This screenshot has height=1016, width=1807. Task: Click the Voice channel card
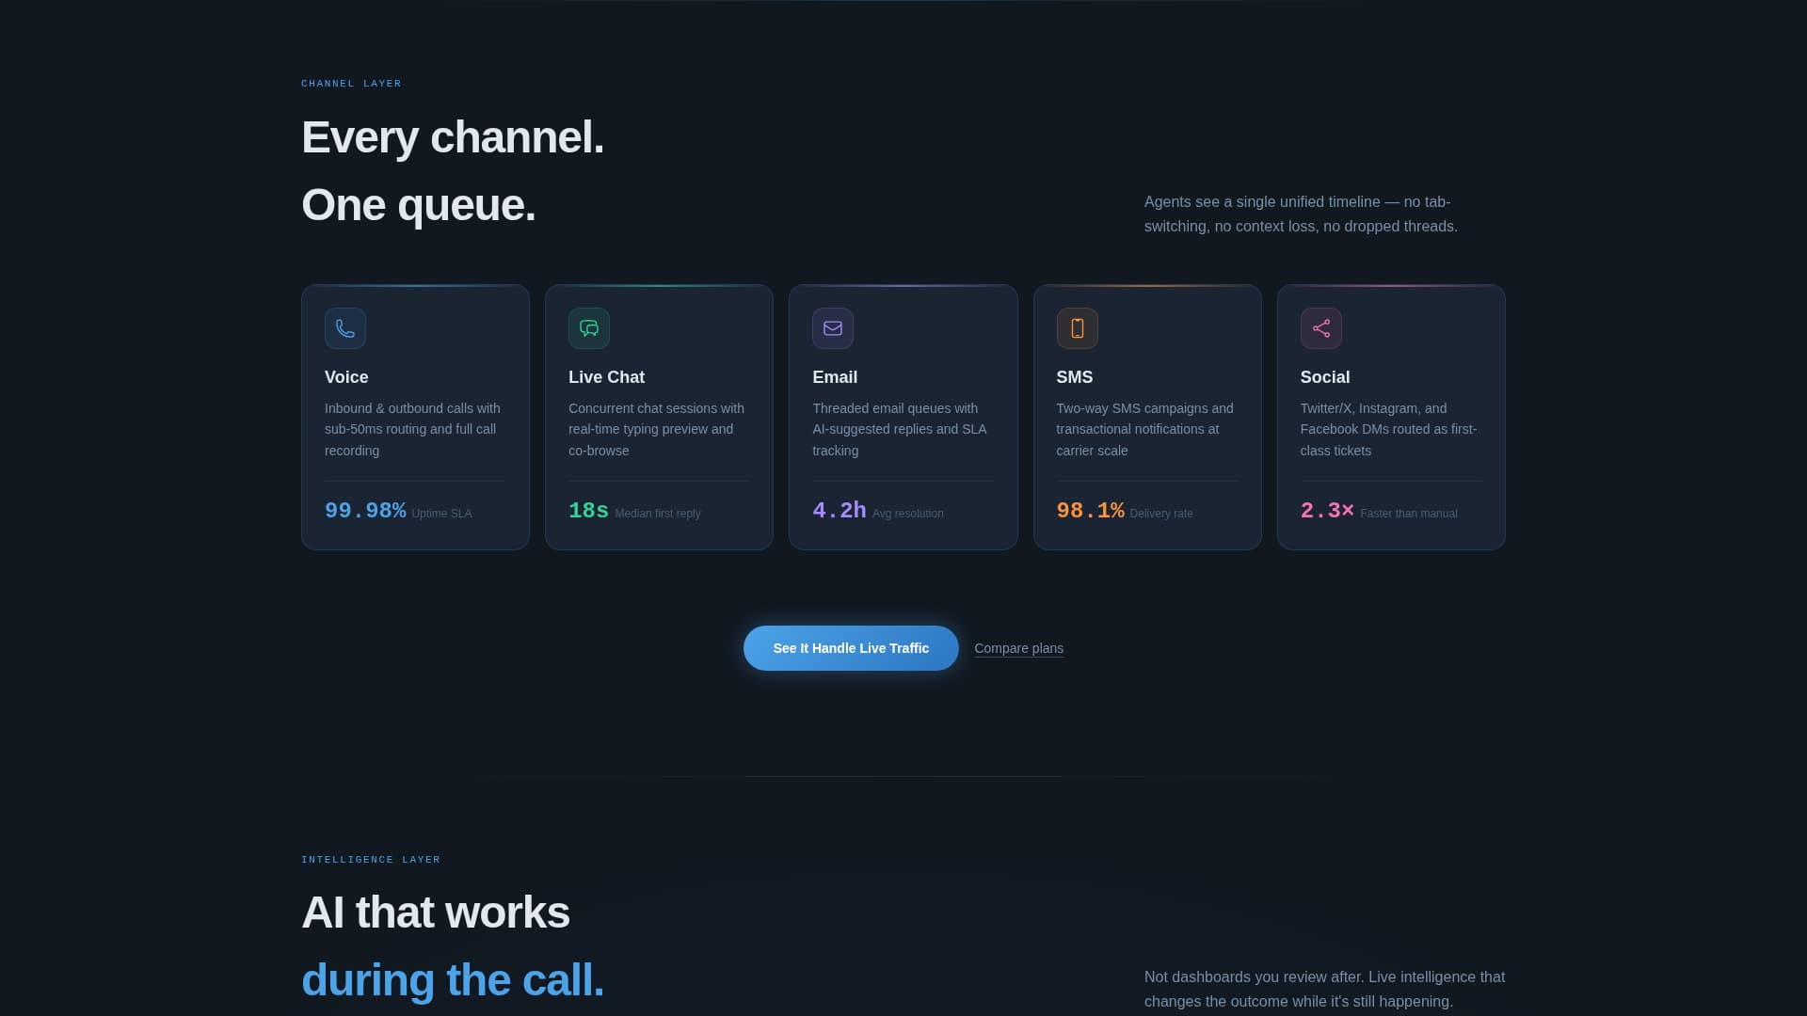[x=414, y=417]
